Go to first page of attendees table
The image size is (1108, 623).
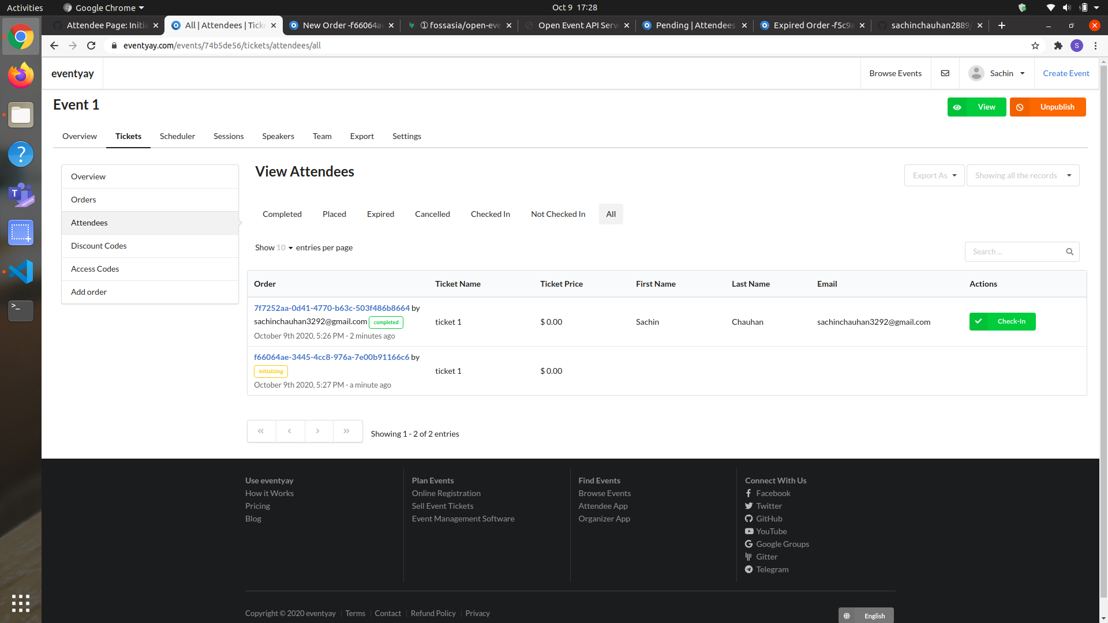[261, 431]
